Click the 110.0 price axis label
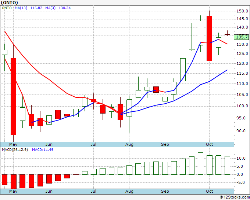The height and width of the screenshot is (200, 250). (242, 84)
